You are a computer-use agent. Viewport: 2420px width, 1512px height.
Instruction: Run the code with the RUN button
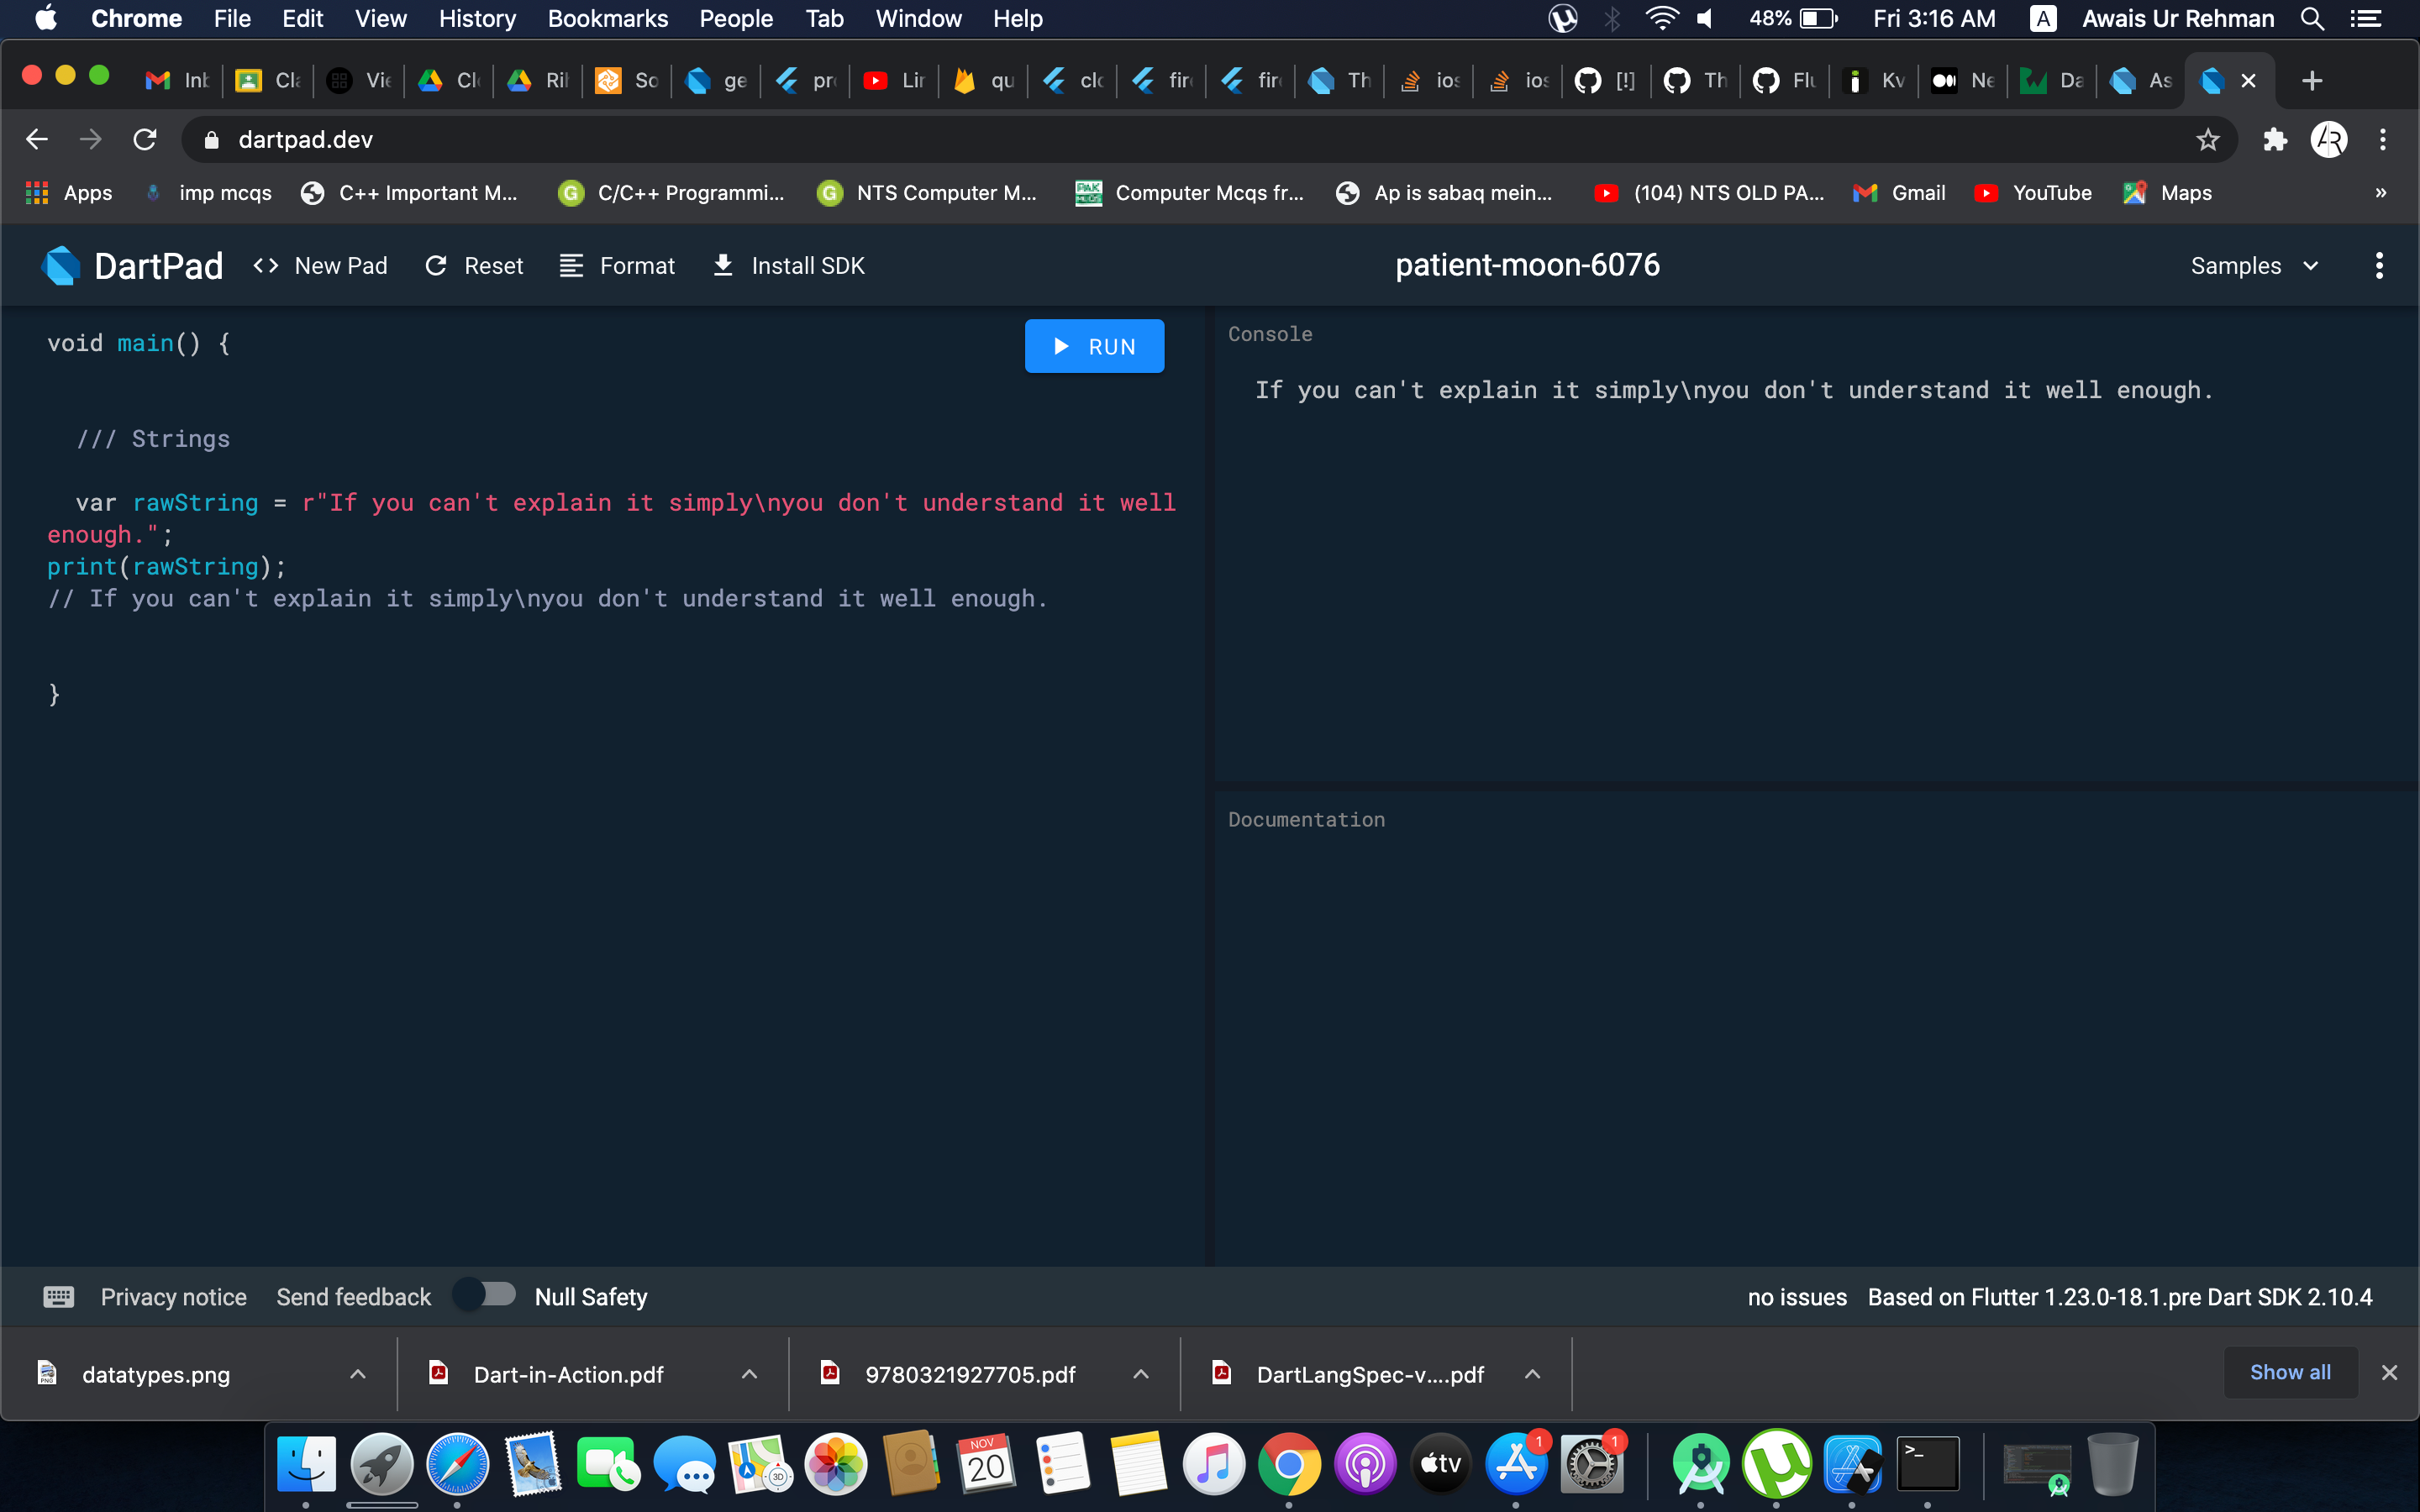(1094, 346)
